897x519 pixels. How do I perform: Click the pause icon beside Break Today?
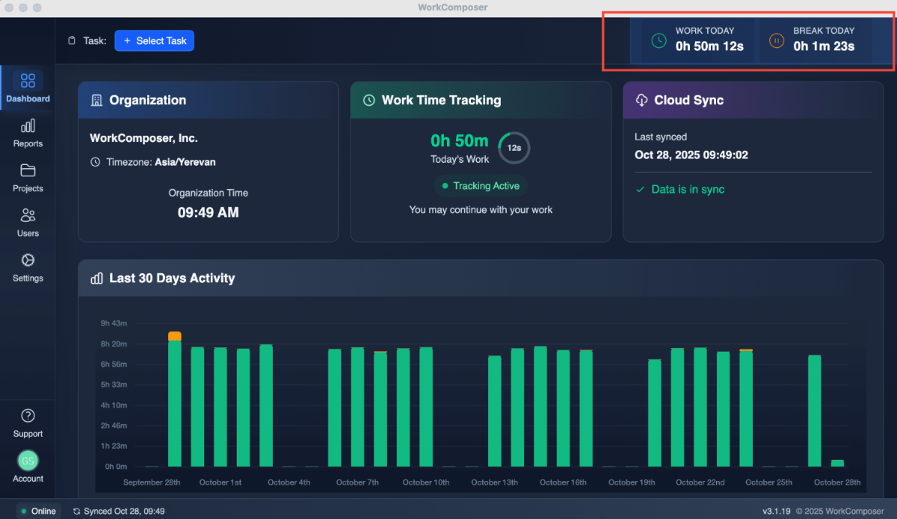coord(776,38)
